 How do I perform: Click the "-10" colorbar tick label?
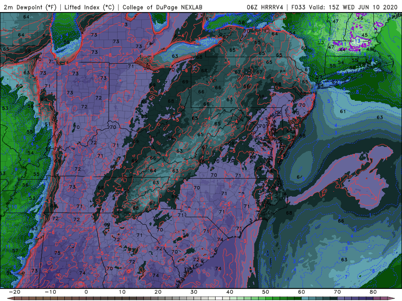click(50, 292)
